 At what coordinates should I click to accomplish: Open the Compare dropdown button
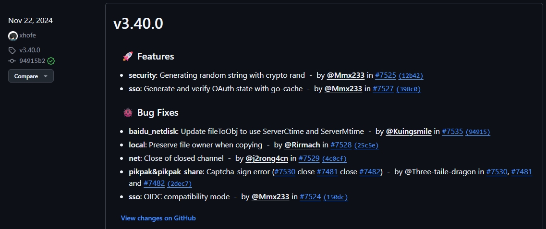[x=31, y=76]
